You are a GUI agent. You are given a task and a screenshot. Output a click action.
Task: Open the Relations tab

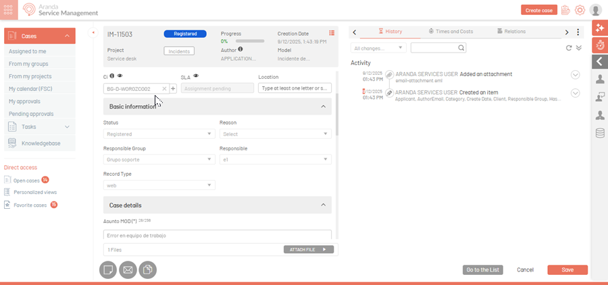(x=511, y=32)
